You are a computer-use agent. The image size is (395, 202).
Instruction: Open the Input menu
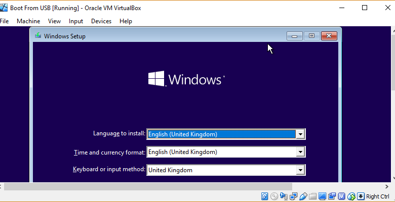[x=76, y=21]
